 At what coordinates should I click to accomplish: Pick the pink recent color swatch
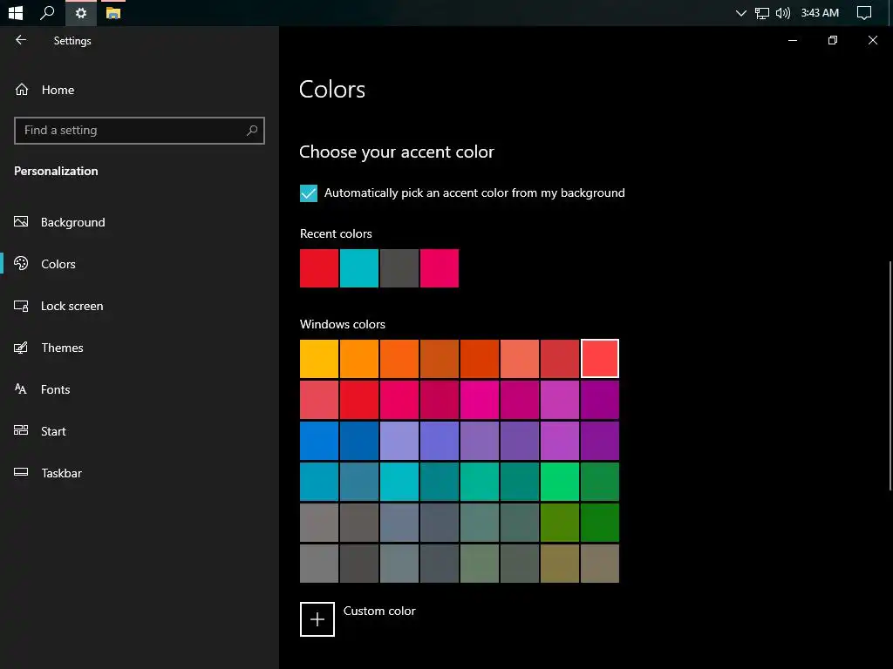[x=440, y=268]
